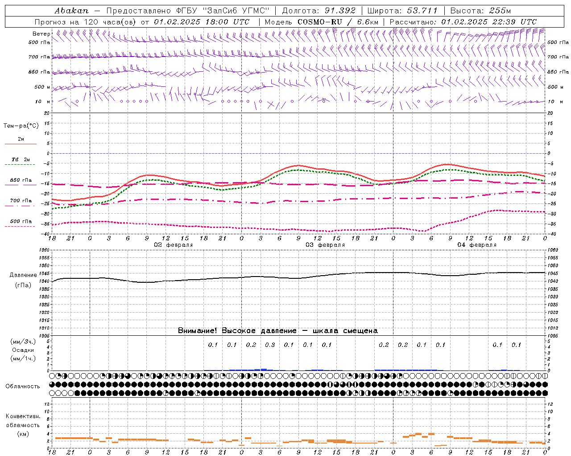Click the "04 февраля" date label

click(x=477, y=245)
